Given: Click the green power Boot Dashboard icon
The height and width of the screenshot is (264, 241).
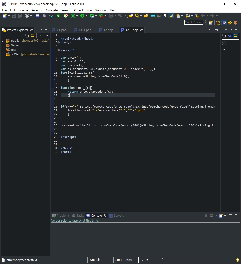Looking at the screenshot, I should pos(58,16).
